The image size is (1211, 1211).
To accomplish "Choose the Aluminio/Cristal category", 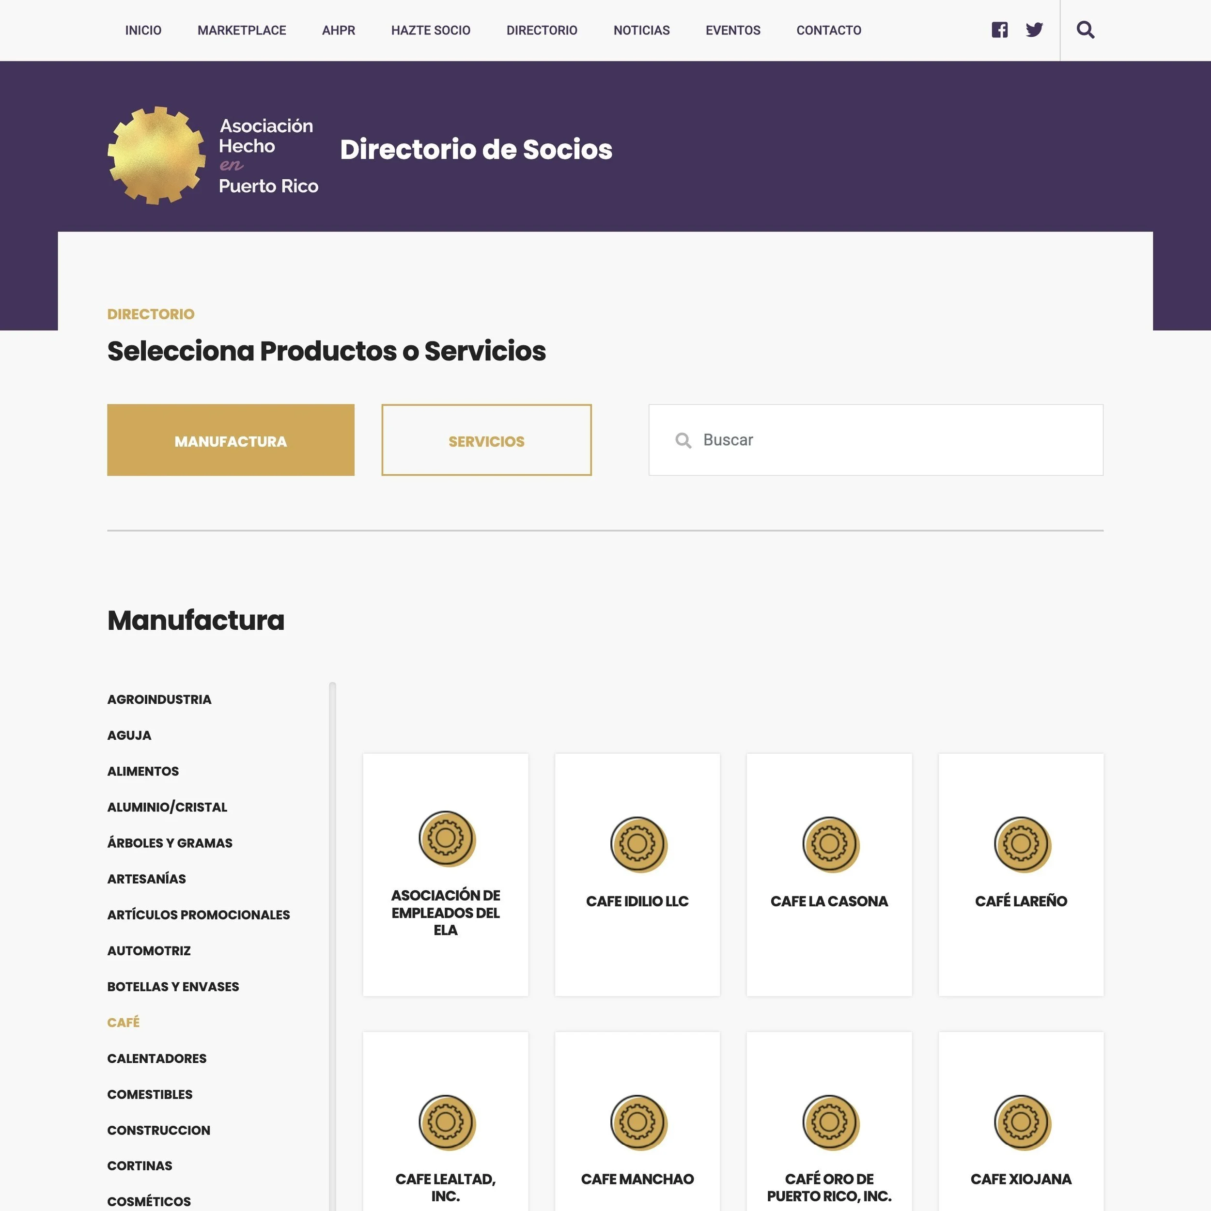I will [167, 807].
